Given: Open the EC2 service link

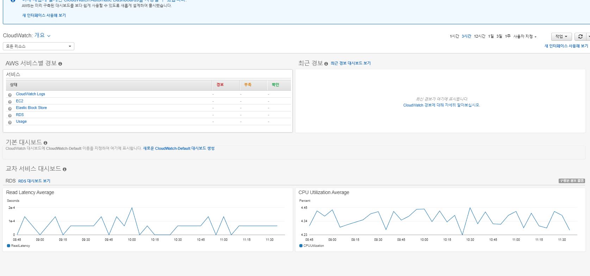Looking at the screenshot, I should point(19,101).
